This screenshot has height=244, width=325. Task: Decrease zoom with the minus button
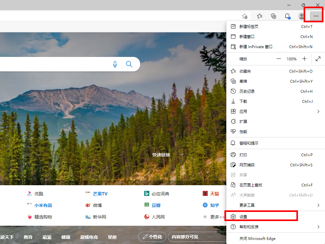coord(279,59)
